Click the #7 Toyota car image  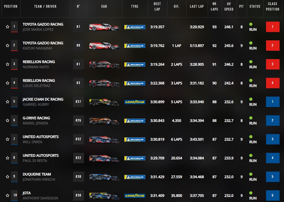104,27
